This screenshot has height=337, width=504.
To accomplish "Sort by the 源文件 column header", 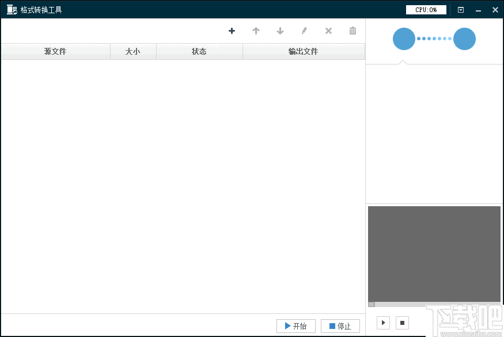I will (56, 51).
